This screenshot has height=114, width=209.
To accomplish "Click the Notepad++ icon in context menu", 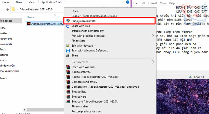I will click(x=68, y=46).
